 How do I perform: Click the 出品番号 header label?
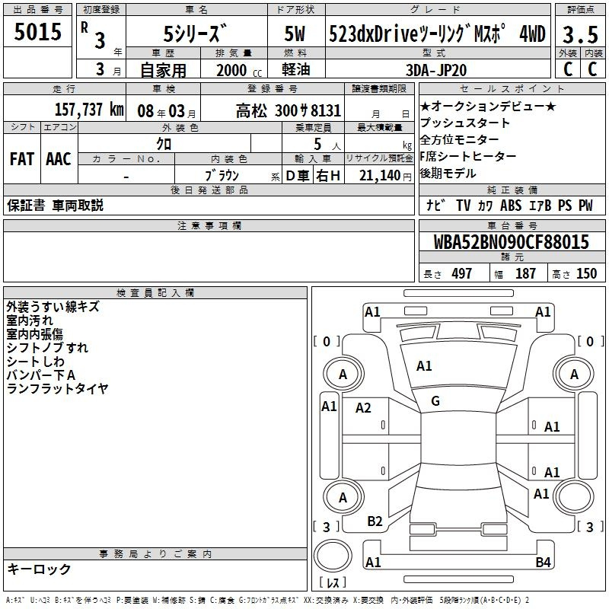coord(37,10)
